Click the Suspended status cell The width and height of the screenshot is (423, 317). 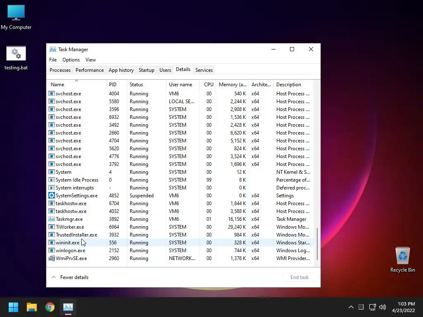142,195
